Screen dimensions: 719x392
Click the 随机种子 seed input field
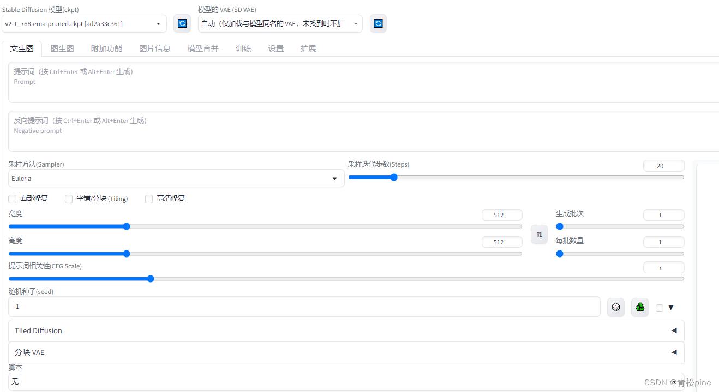[304, 307]
